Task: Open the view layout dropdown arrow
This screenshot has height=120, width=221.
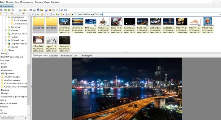Action: point(54,14)
